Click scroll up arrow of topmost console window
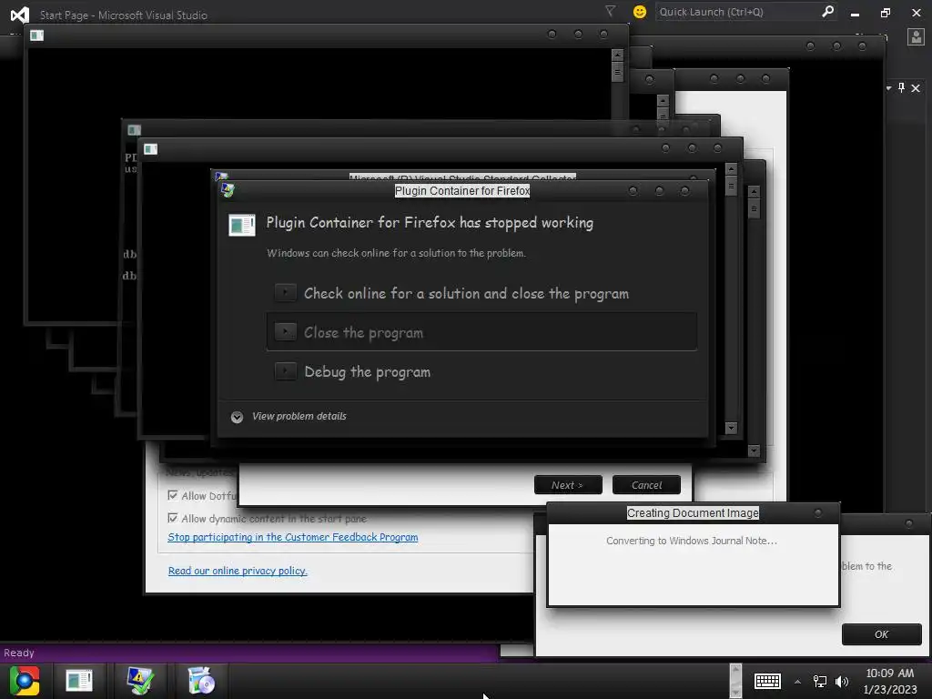The image size is (932, 699). [x=618, y=55]
